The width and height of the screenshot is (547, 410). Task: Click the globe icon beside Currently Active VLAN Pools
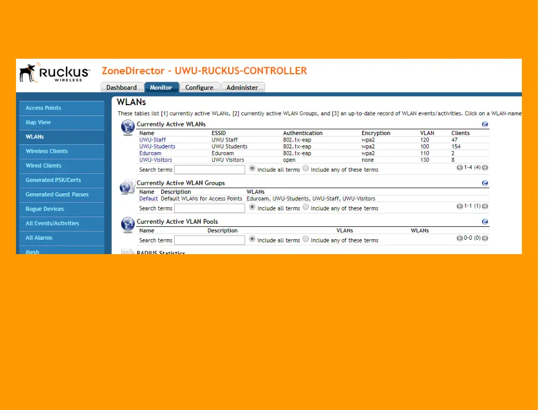coord(128,224)
